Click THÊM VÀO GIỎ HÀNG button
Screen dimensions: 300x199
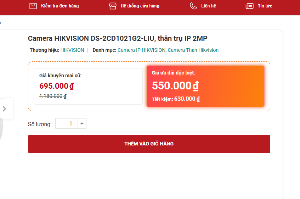click(149, 144)
